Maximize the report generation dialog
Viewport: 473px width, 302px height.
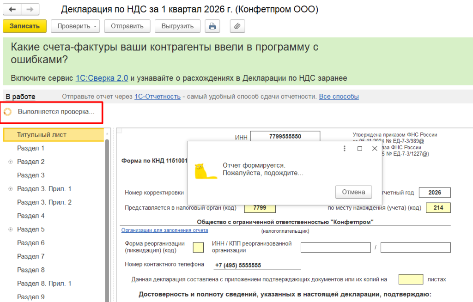click(360, 149)
